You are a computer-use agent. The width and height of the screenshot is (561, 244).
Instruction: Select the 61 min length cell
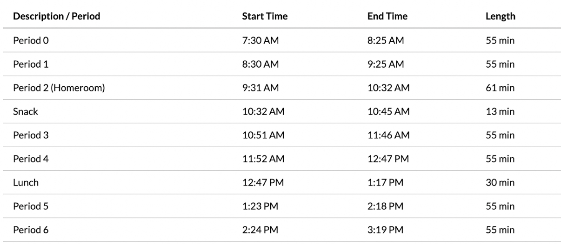501,88
